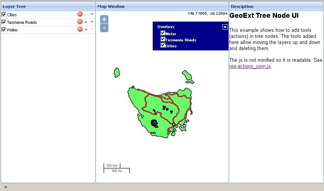Delete the Cities layer
Image resolution: width=324 pixels, height=191 pixels.
click(x=80, y=14)
